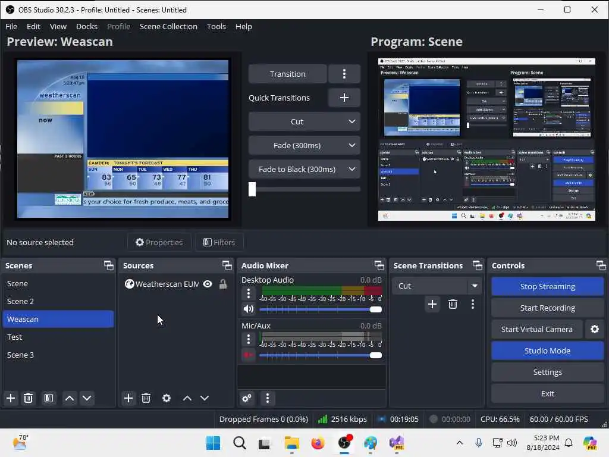Open source Properties button
Image resolution: width=609 pixels, height=457 pixels.
coord(159,242)
